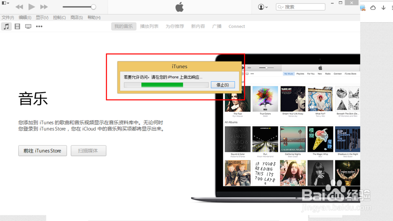393x221 pixels.
Task: Click the Dream Your Life Away album cover
Action: pyautogui.click(x=293, y=99)
